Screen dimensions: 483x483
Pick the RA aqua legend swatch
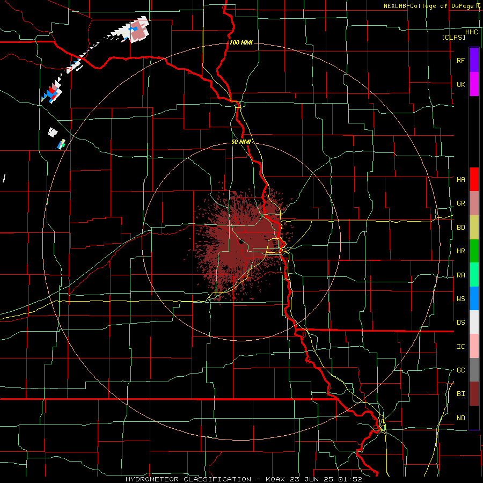click(x=474, y=275)
